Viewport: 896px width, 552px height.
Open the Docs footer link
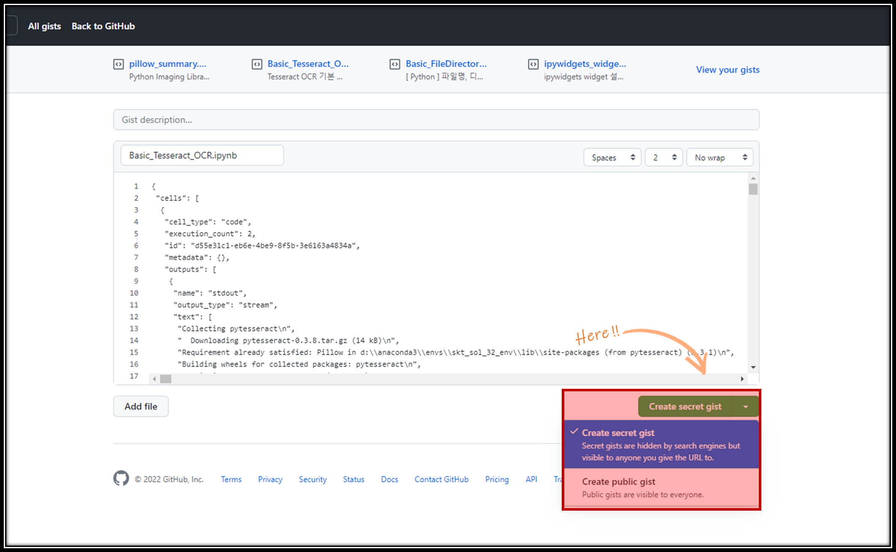click(x=390, y=479)
